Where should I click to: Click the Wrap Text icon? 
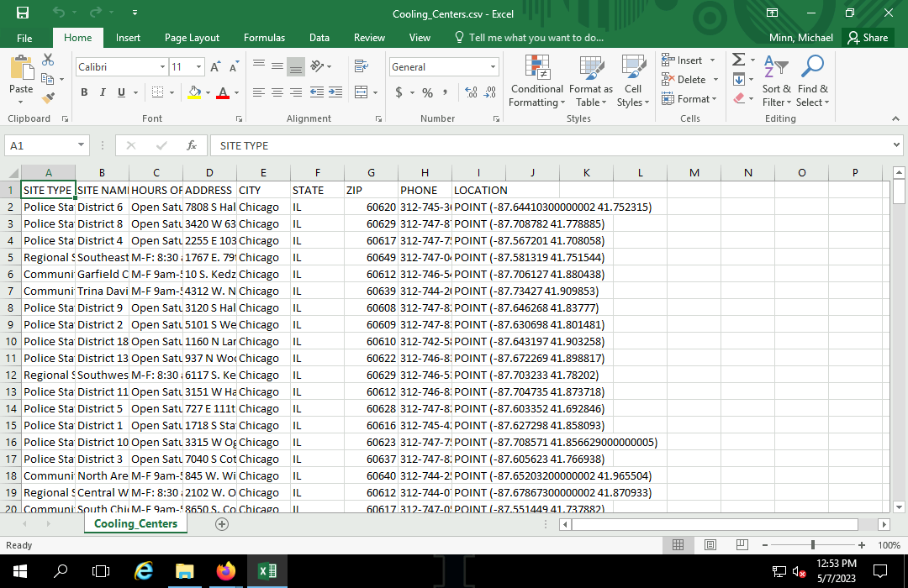click(361, 66)
